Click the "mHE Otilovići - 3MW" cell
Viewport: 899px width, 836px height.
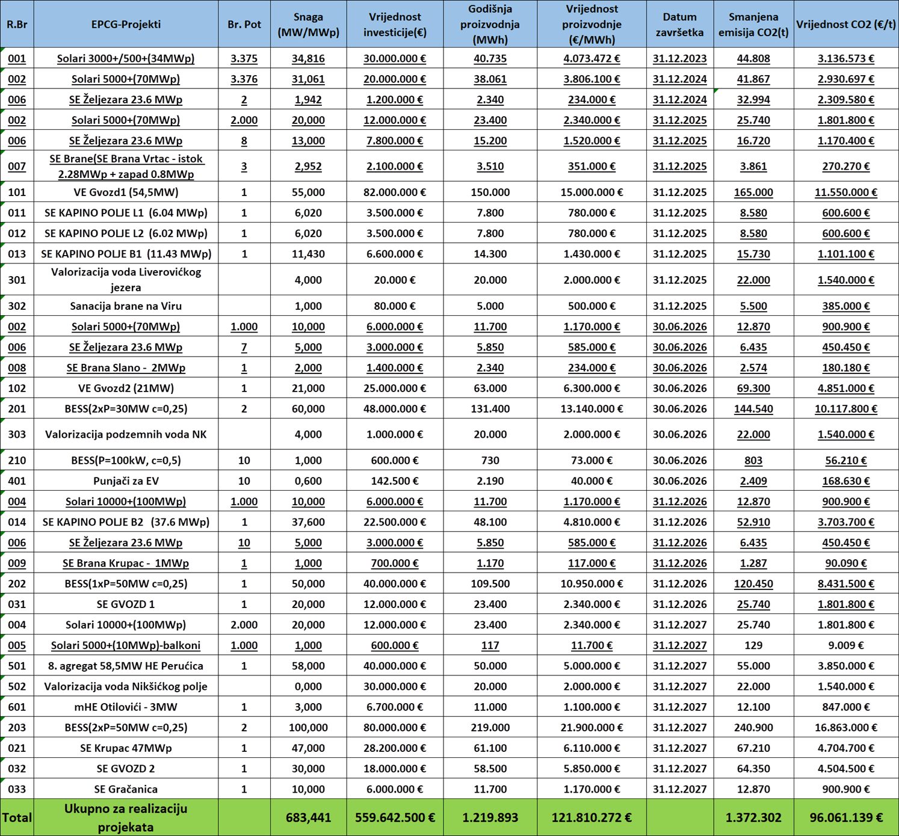126,707
